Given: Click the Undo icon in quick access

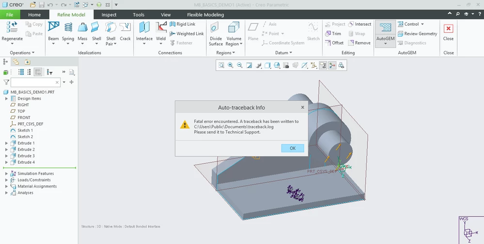Looking at the screenshot, I should click(50, 5).
